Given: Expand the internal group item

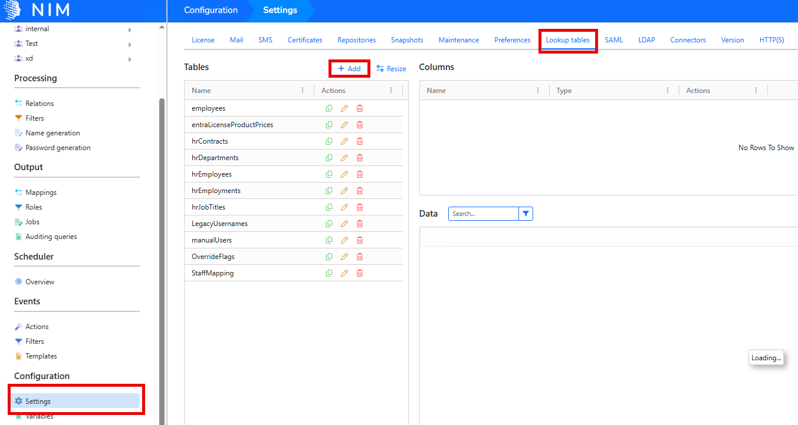Looking at the screenshot, I should tap(130, 29).
